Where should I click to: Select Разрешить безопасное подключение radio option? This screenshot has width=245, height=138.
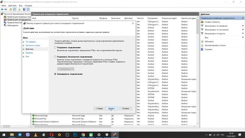[x=55, y=57]
